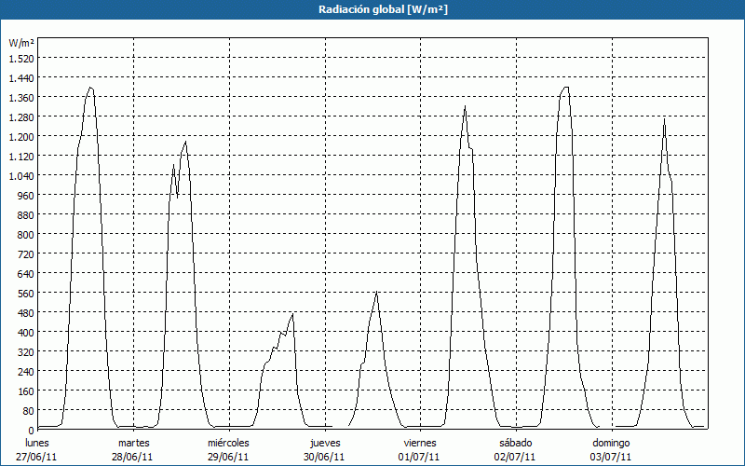This screenshot has height=466, width=745.
Task: Click the Radiación global title bar
Action: pyautogui.click(x=372, y=9)
